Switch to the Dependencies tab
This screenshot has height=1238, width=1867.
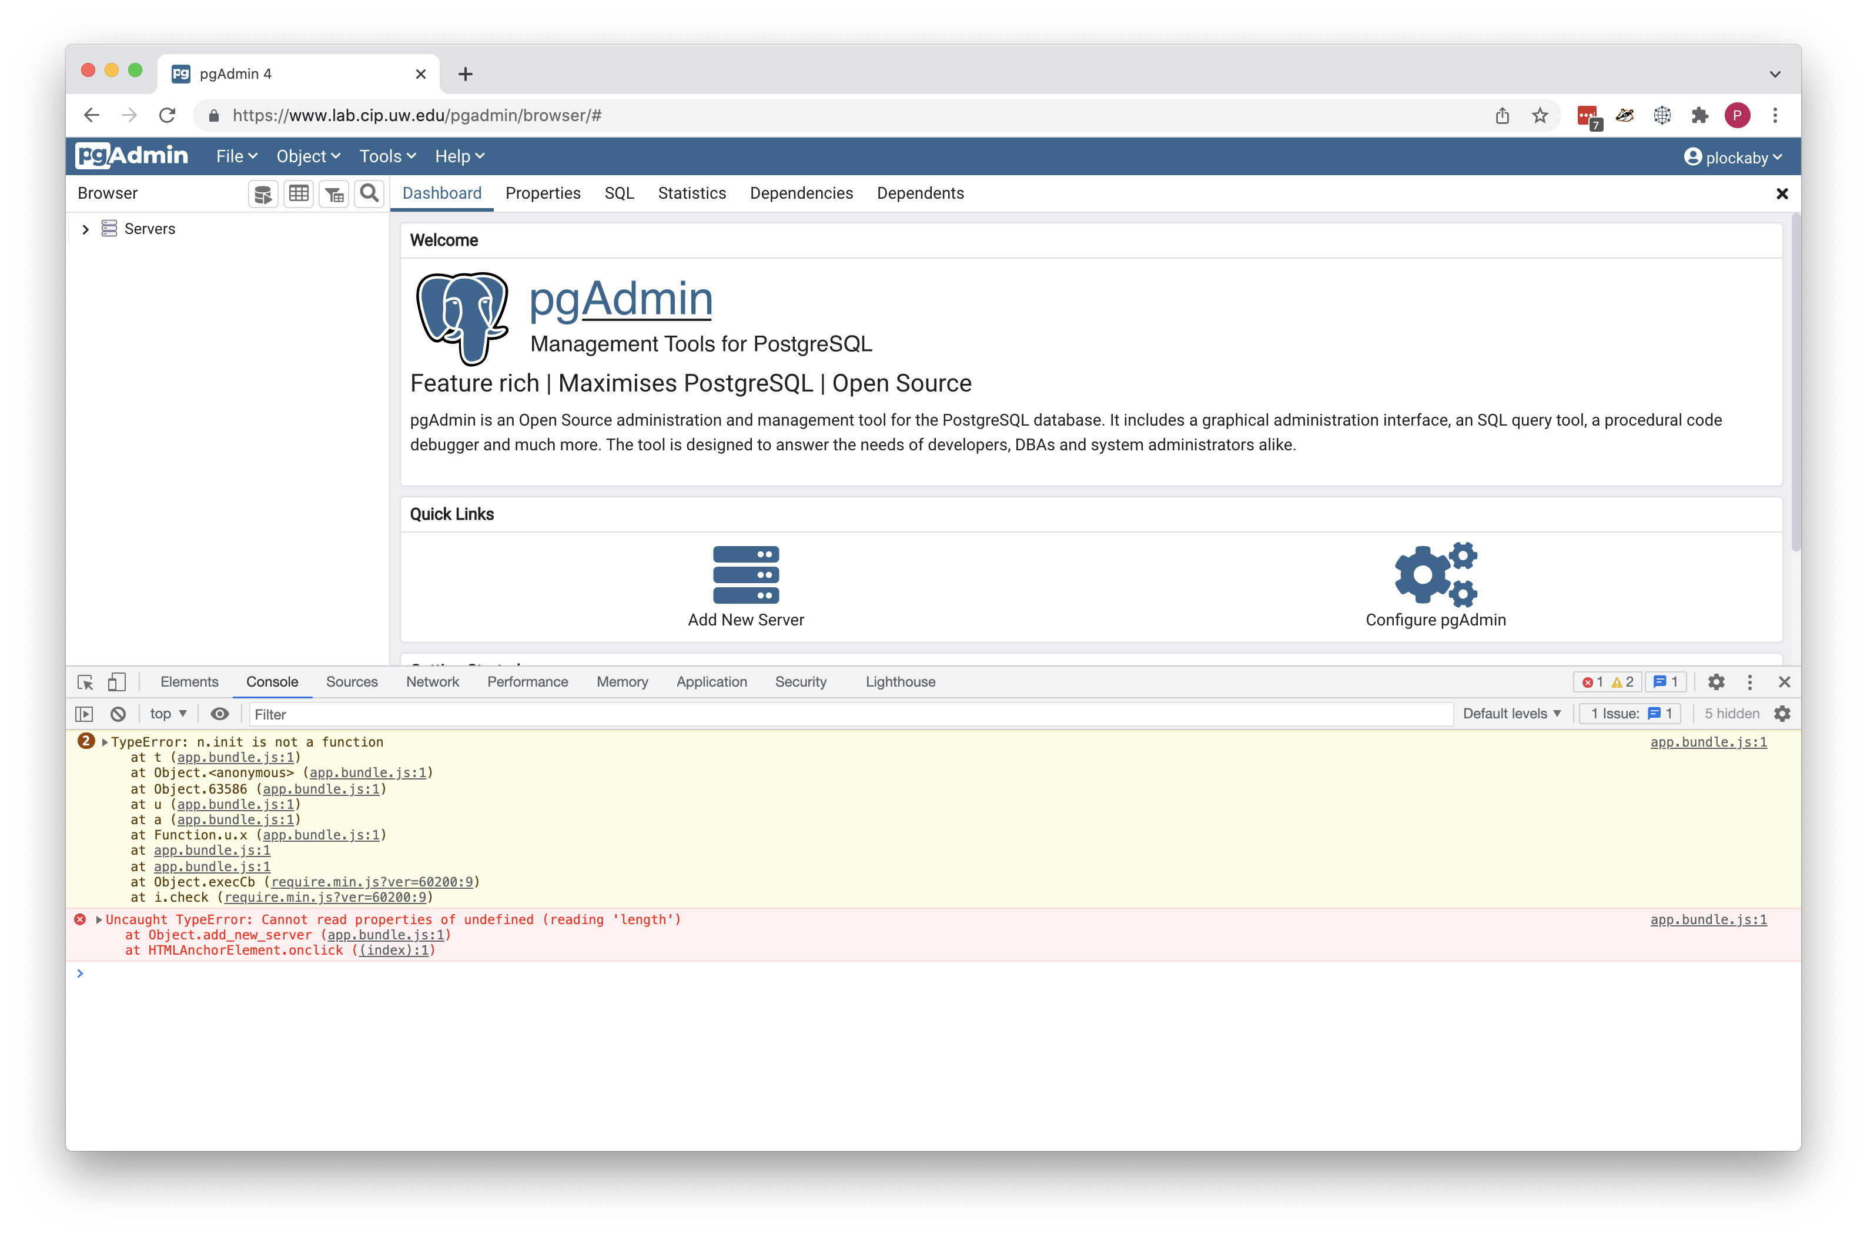coord(801,193)
